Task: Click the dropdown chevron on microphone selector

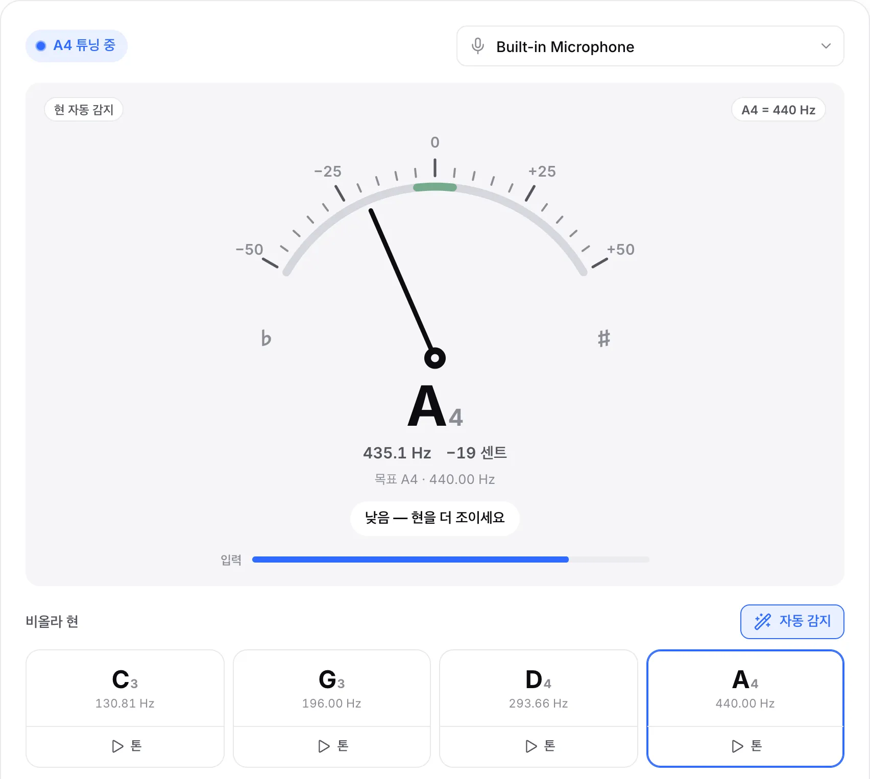Action: tap(826, 46)
